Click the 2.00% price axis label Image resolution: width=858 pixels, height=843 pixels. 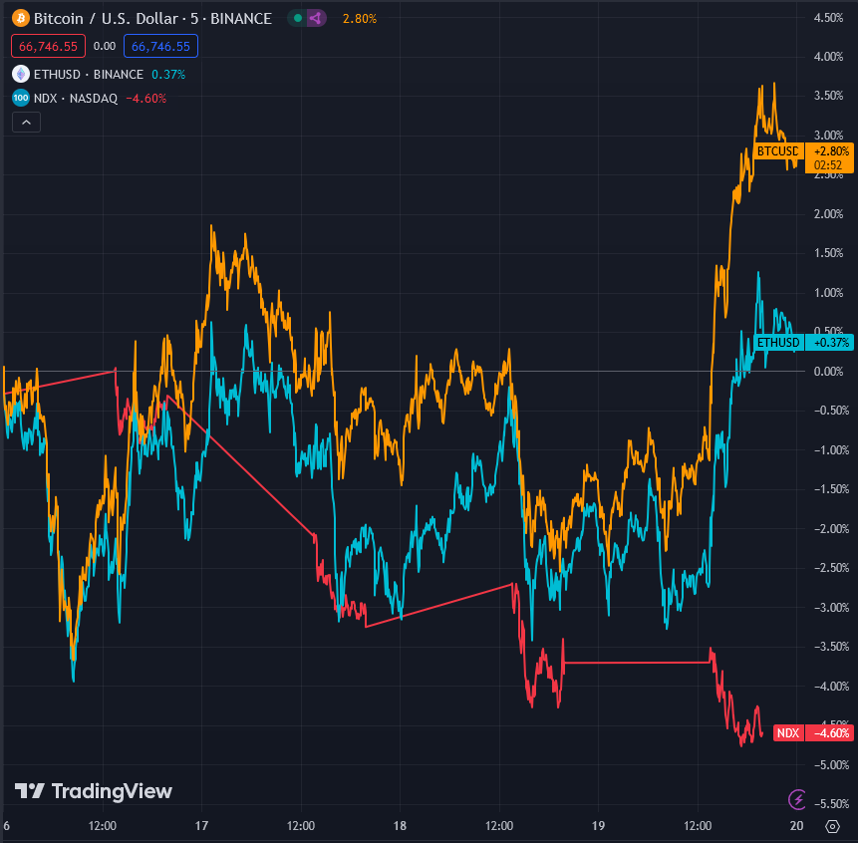click(x=828, y=214)
